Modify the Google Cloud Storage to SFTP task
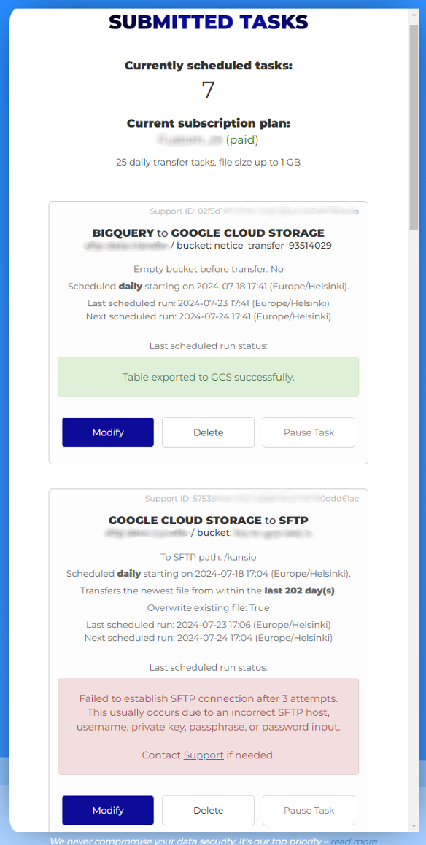The width and height of the screenshot is (426, 845). coord(108,810)
